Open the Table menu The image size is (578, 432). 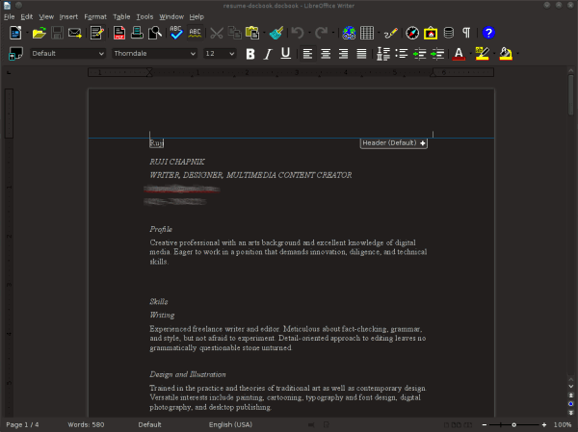coord(121,17)
